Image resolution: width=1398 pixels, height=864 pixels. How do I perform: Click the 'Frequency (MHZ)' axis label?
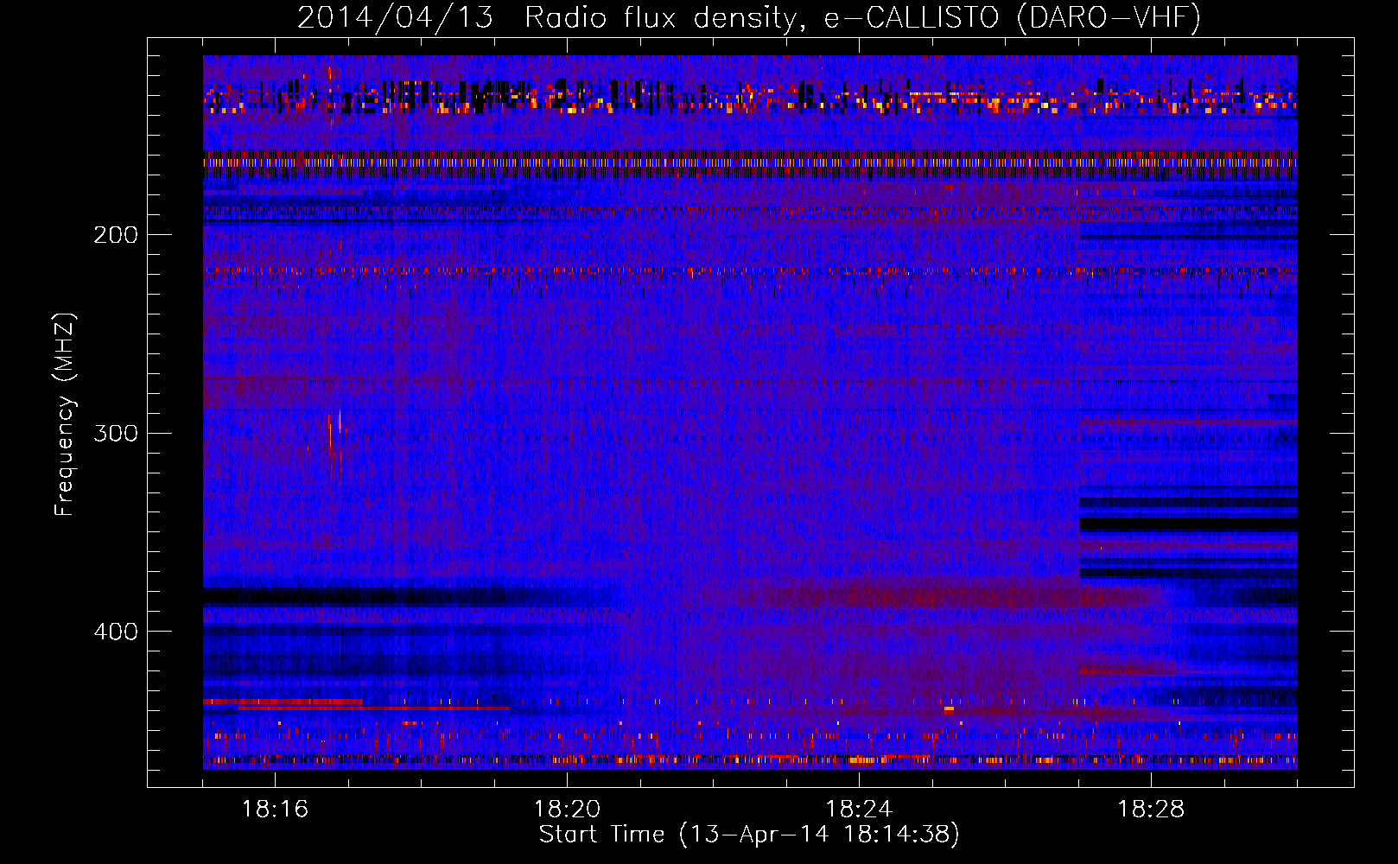[65, 415]
